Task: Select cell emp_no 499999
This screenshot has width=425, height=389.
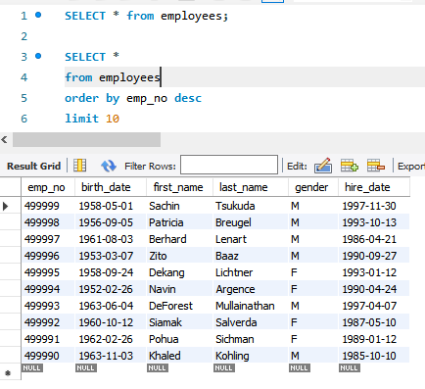Action: (x=48, y=206)
